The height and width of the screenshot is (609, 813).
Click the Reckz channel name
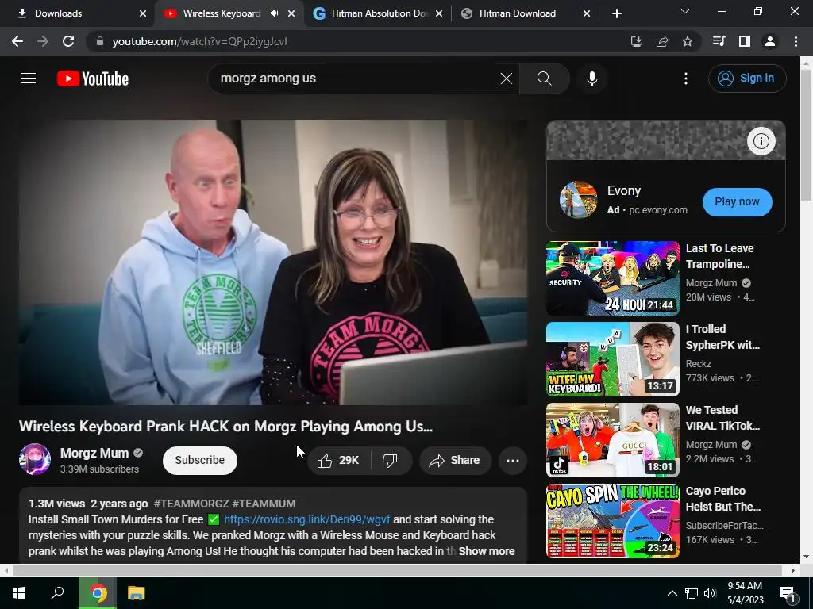698,363
